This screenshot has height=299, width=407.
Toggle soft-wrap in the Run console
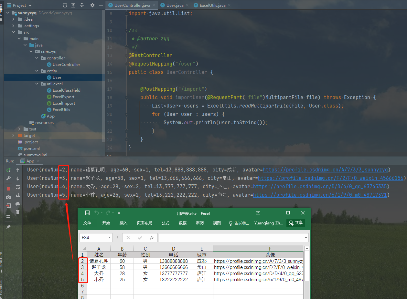pos(18,187)
